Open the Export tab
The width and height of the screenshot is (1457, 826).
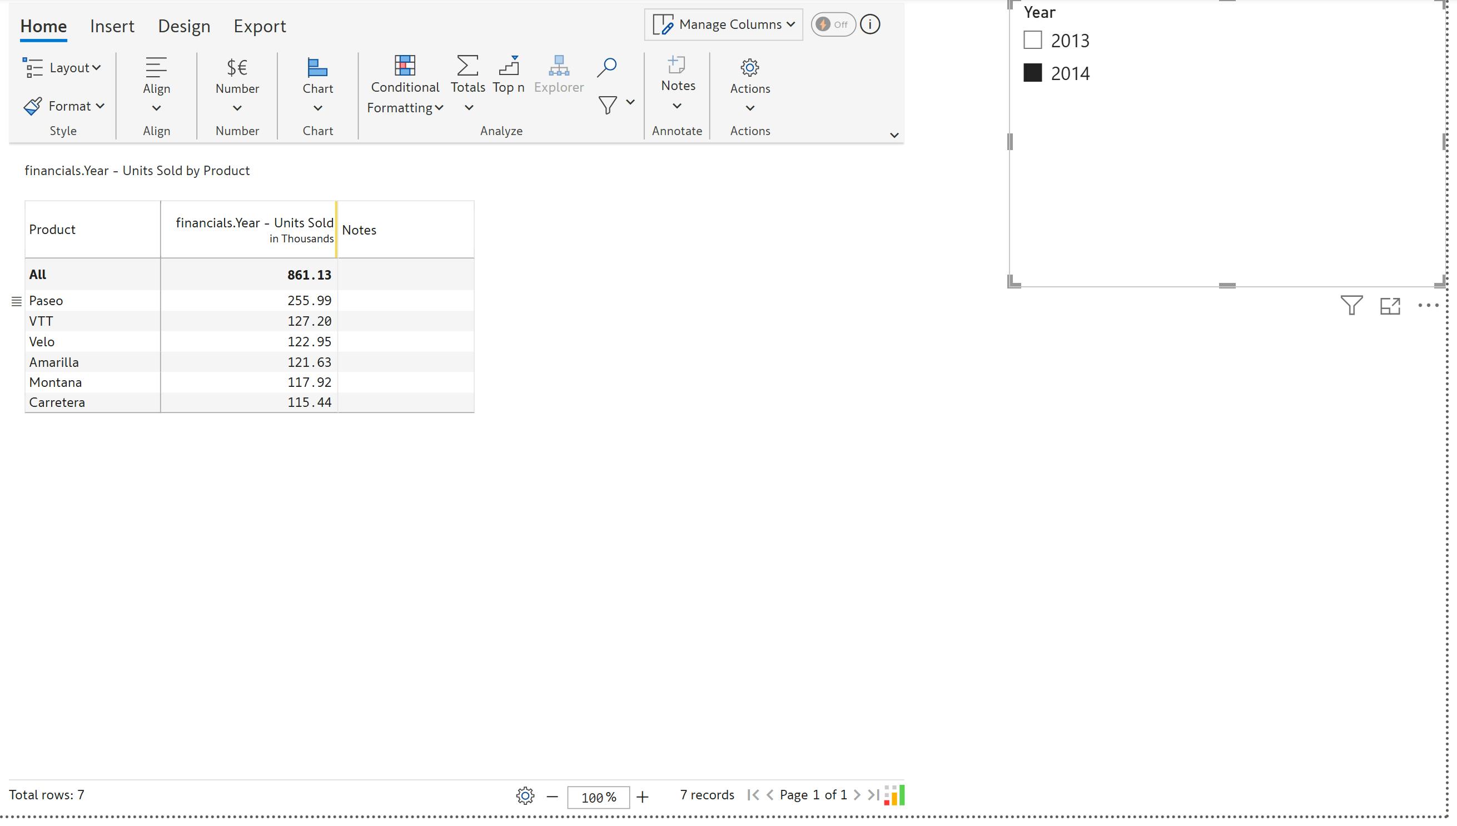pos(259,26)
